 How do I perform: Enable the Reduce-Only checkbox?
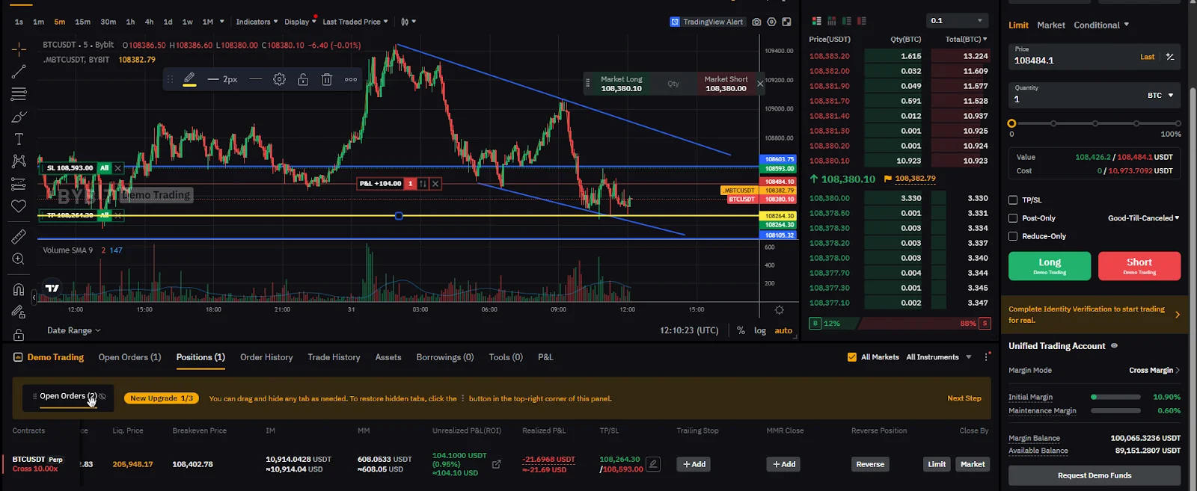[x=1013, y=236]
